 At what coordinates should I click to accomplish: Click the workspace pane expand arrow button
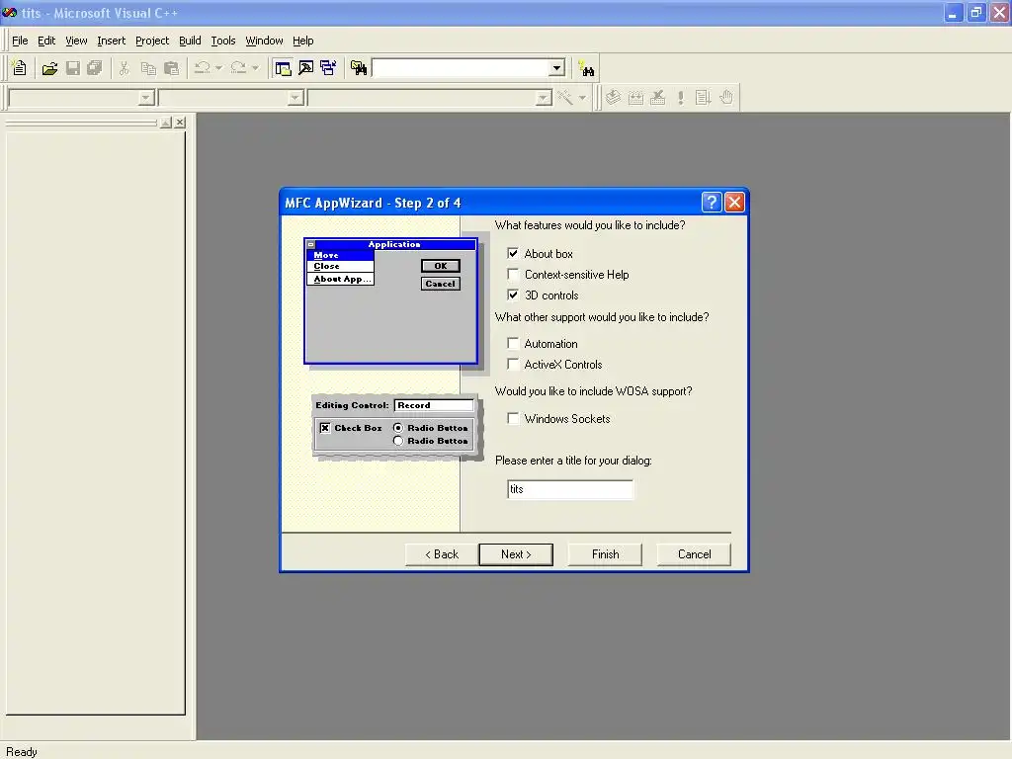(x=166, y=122)
